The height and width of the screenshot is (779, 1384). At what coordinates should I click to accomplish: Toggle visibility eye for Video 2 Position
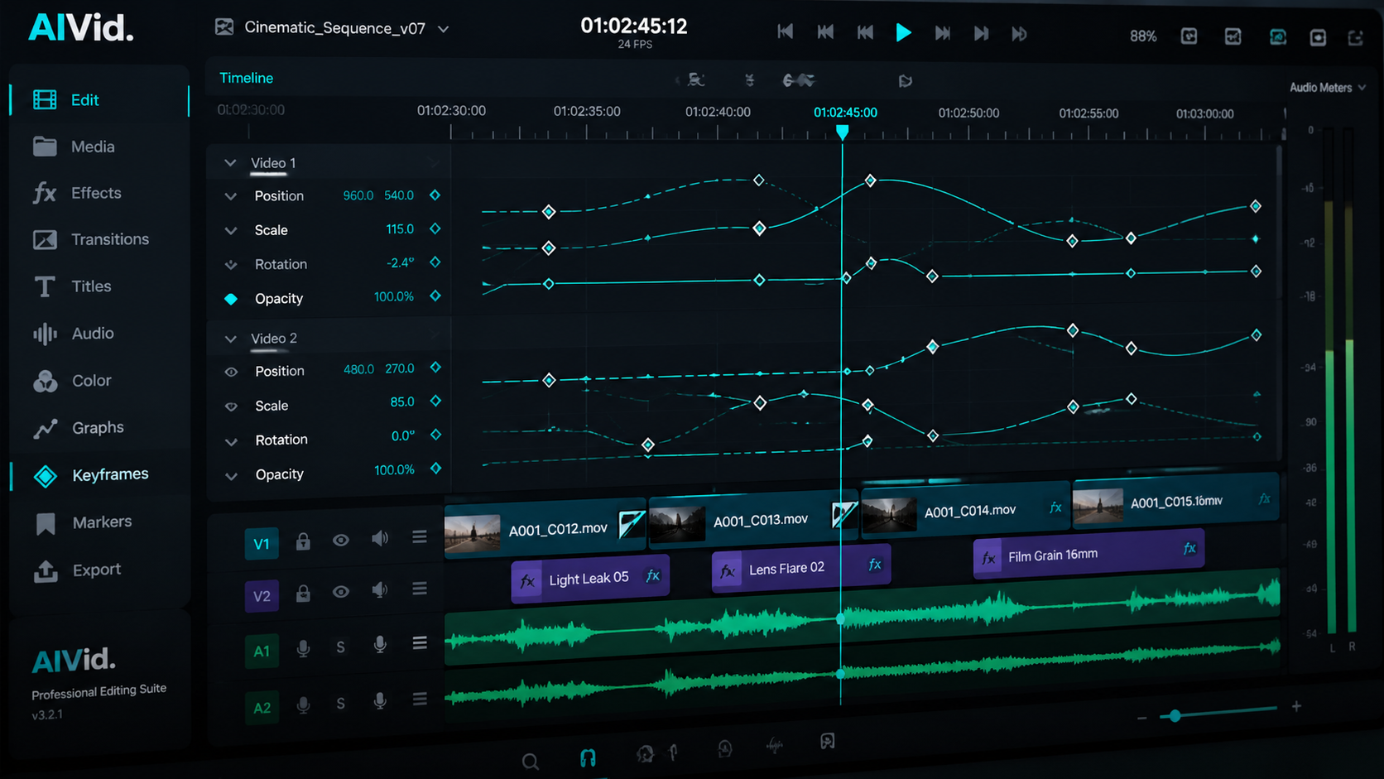point(232,373)
